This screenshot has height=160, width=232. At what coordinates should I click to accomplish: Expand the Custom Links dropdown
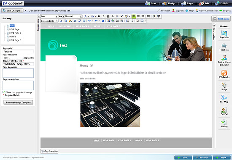49,21
